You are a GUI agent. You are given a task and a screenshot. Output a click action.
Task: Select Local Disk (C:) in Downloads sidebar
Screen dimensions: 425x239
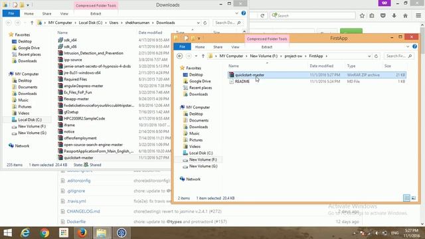30,119
